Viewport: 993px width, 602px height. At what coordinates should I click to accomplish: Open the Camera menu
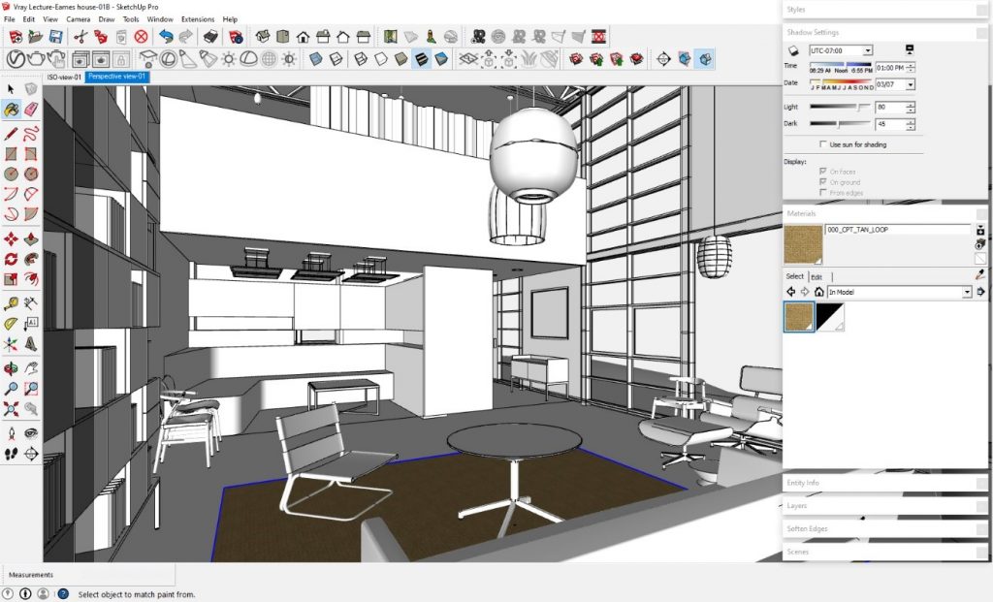point(77,17)
